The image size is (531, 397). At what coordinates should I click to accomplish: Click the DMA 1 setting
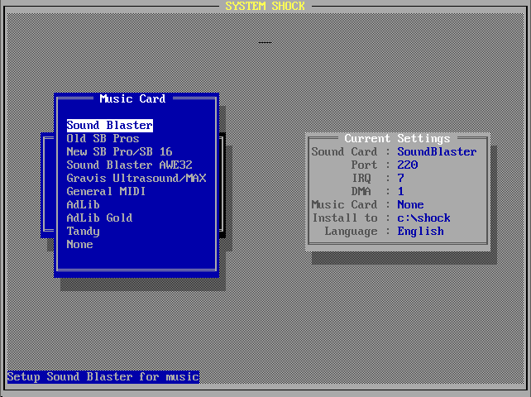coord(401,192)
